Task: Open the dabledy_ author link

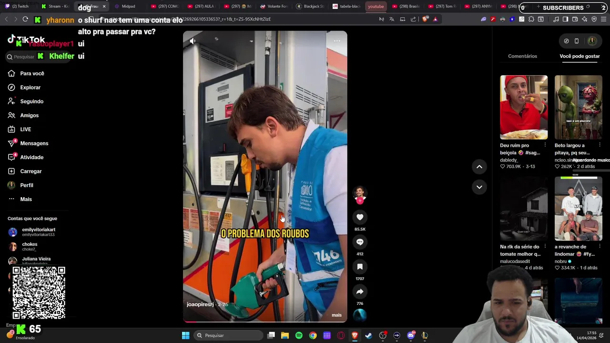Action: click(509, 161)
